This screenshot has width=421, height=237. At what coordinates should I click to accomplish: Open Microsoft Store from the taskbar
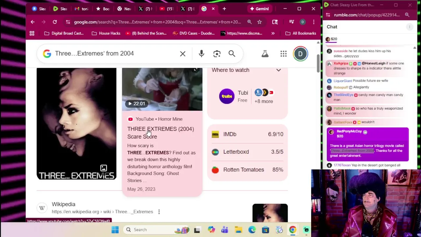pyautogui.click(x=265, y=230)
